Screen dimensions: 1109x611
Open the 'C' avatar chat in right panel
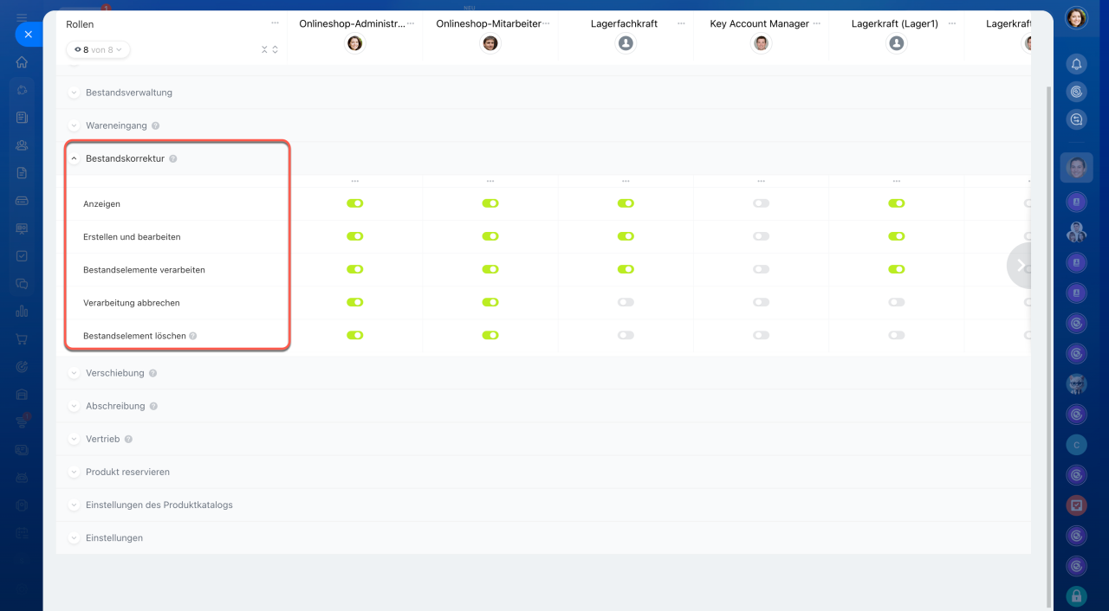point(1076,445)
